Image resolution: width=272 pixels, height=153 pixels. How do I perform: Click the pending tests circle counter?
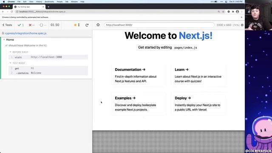[43, 25]
